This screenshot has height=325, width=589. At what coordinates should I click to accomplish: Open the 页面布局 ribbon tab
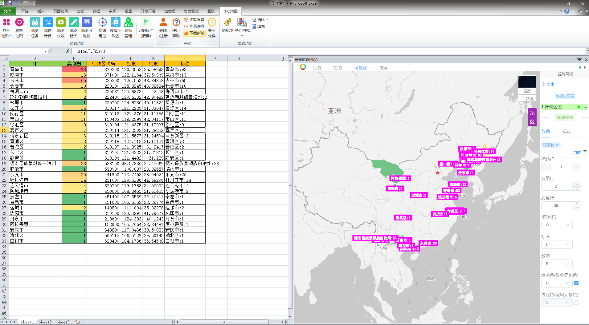point(60,11)
